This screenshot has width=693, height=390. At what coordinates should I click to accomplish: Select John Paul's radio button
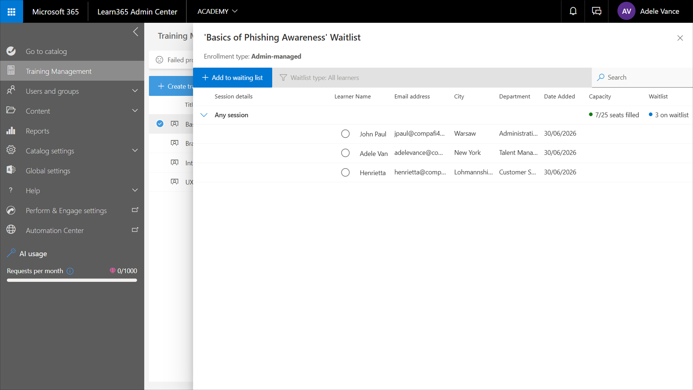[345, 134]
